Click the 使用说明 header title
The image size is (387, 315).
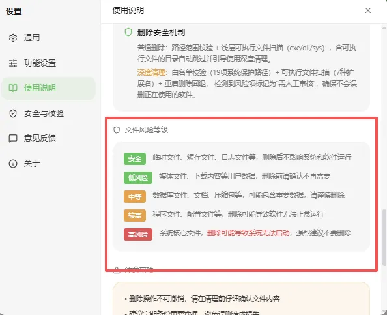coord(128,10)
